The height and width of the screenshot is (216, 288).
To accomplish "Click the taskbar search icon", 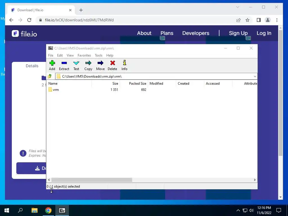I will [x=20, y=210].
